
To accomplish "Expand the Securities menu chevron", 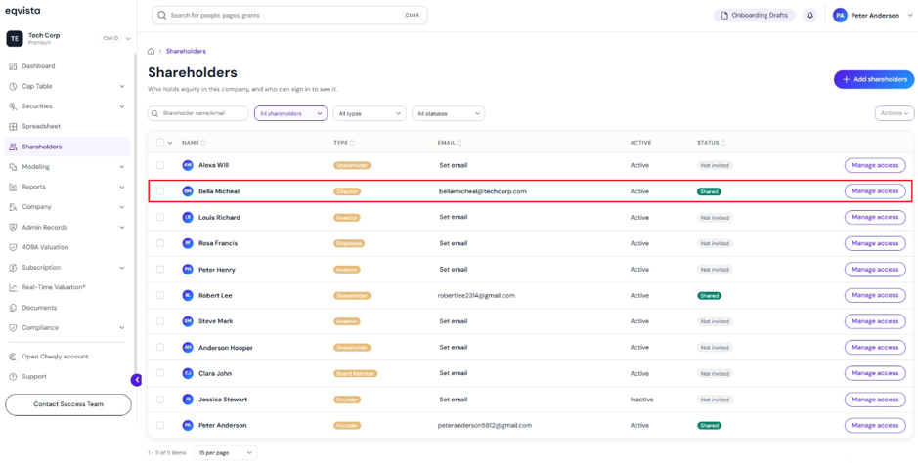I will (x=122, y=106).
